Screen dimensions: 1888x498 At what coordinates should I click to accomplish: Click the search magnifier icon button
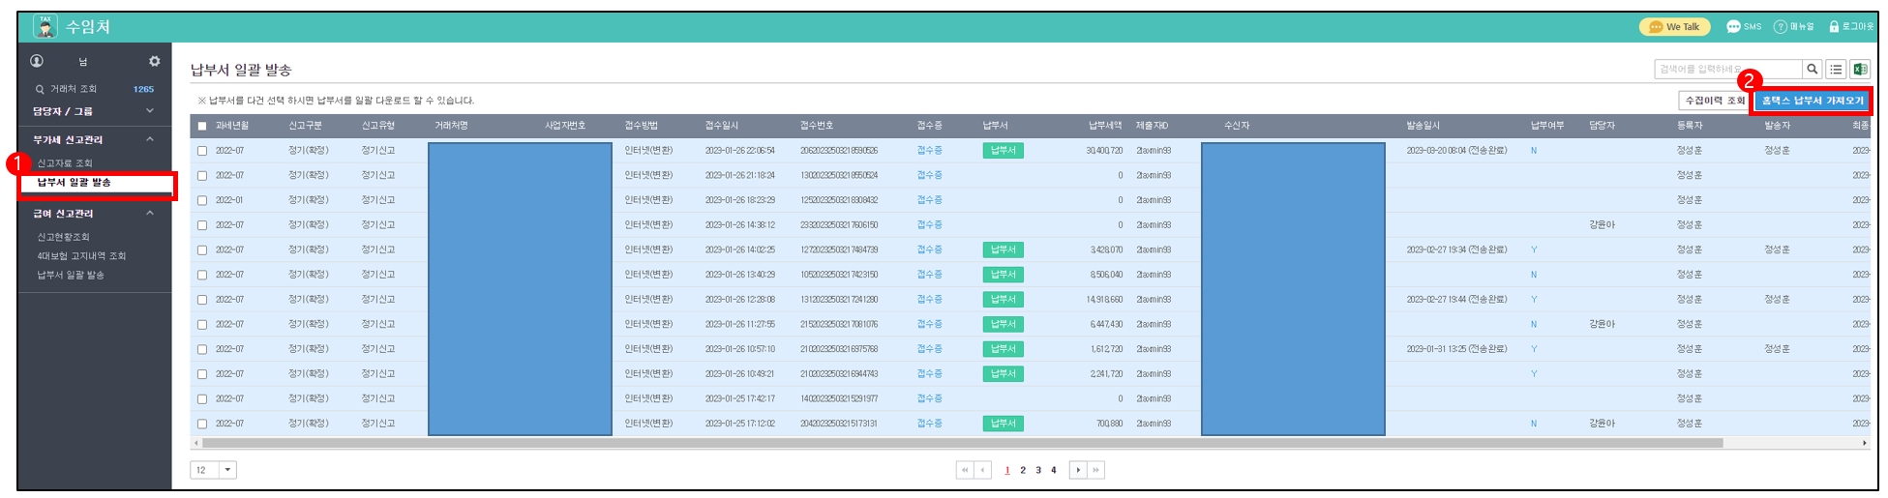1812,69
